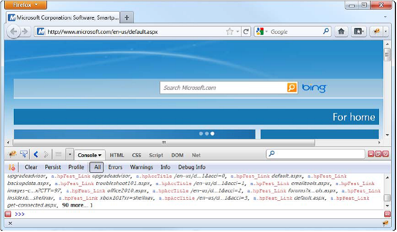
Task: Switch to the Net panel
Action: (196, 155)
